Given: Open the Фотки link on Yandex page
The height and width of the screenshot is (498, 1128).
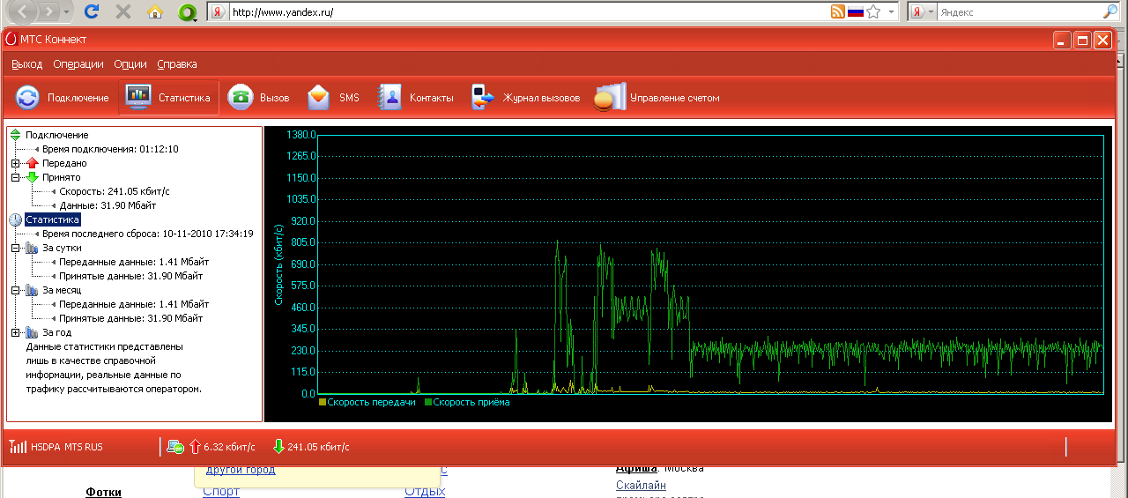Looking at the screenshot, I should click(103, 492).
